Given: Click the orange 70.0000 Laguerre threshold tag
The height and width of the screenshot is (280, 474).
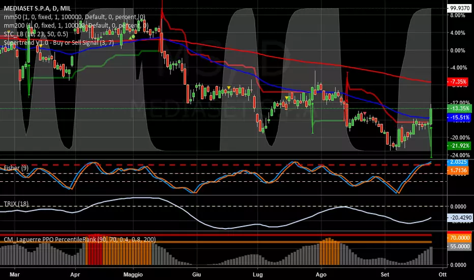Looking at the screenshot, I should click(x=459, y=238).
